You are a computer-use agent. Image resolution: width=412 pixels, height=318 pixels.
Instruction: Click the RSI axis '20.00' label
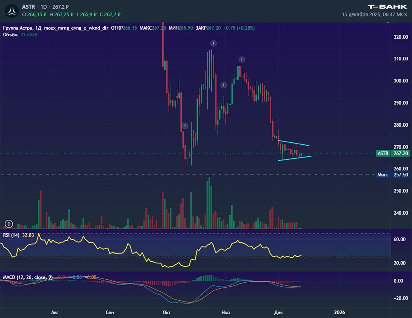[400, 263]
